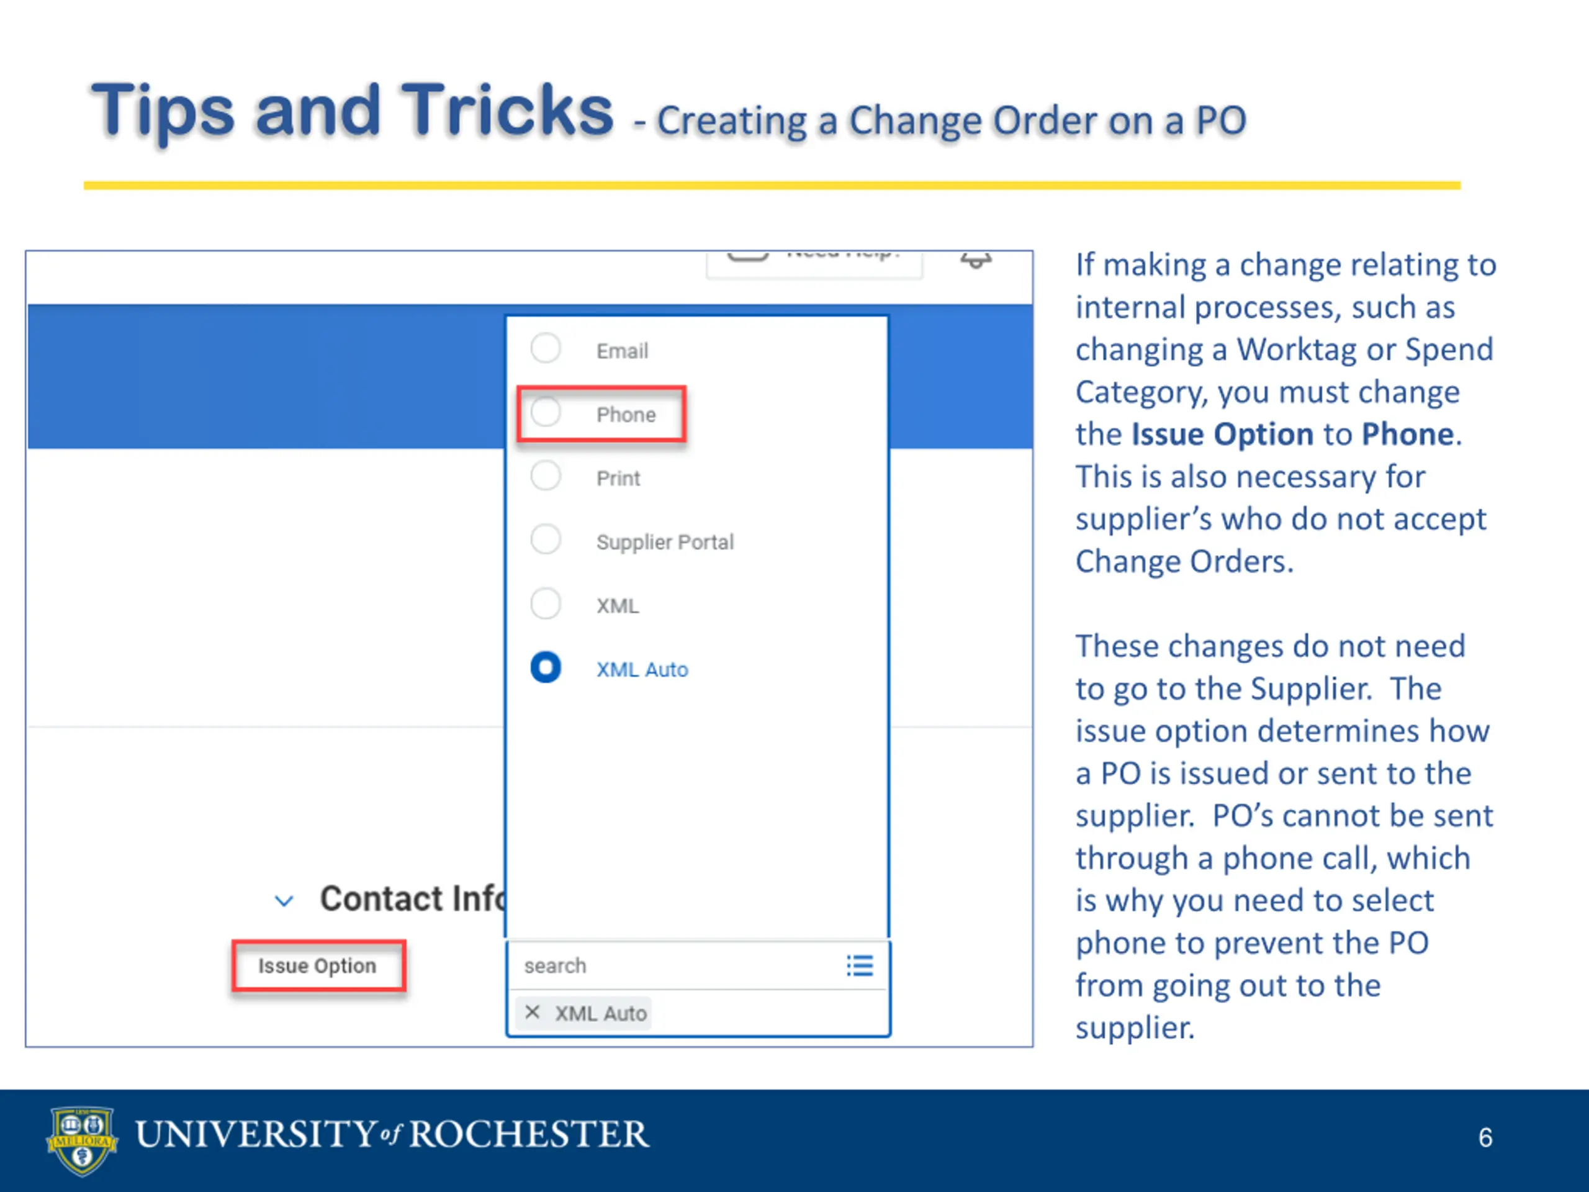The image size is (1589, 1192).
Task: Click the University of Rochester crest logo
Action: [x=82, y=1140]
